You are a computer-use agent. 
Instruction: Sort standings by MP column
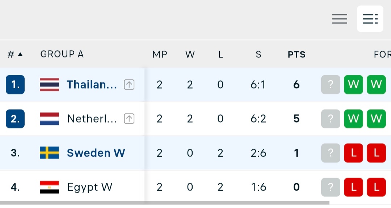160,54
